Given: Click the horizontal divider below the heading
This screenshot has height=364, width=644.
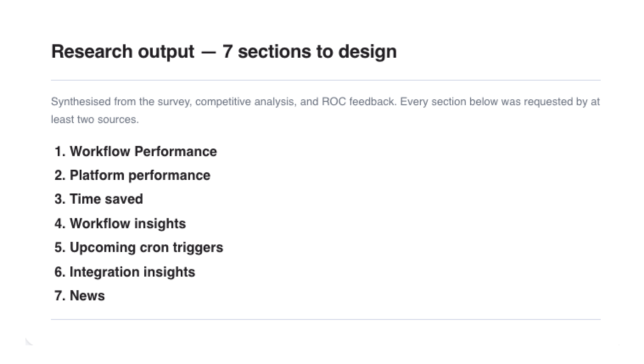Looking at the screenshot, I should pyautogui.click(x=325, y=80).
